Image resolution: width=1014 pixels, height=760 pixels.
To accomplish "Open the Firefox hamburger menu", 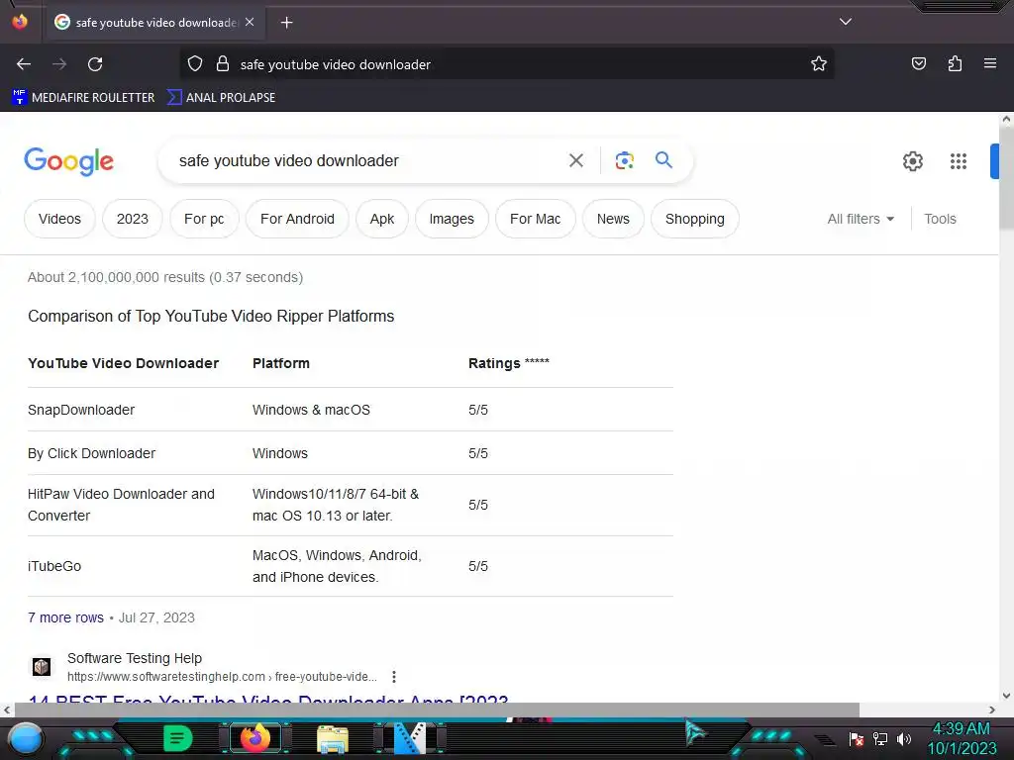I will [x=990, y=63].
